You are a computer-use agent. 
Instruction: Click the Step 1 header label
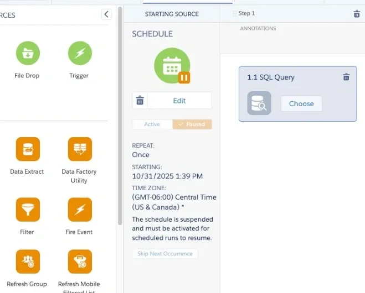[x=246, y=13]
